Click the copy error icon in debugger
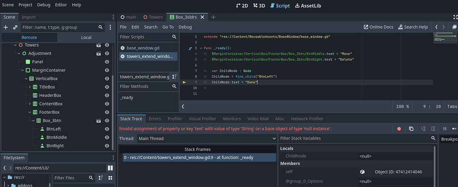The width and height of the screenshot is (458, 187). point(411,129)
